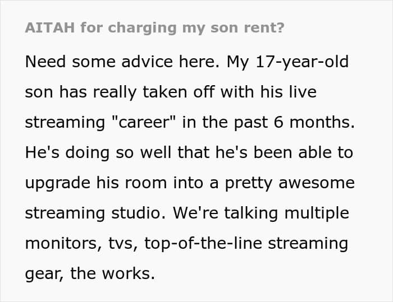The height and width of the screenshot is (302, 393).
Task: Click the line starting "upgrade his room"
Action: point(190,183)
